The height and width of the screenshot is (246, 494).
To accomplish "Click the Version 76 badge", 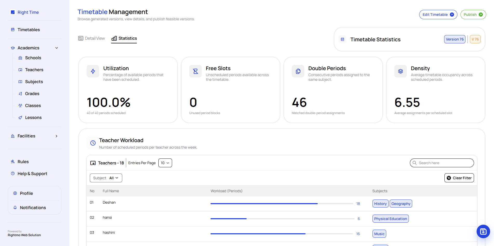I will tap(455, 39).
